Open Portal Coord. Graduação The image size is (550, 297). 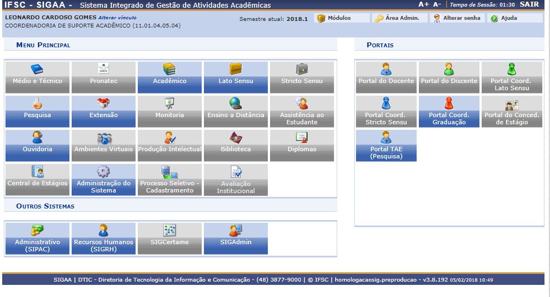coord(449,111)
